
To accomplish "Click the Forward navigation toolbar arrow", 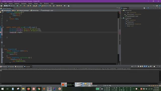I will click(x=65, y=6).
